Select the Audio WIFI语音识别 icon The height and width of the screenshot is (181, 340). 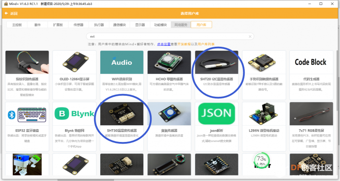coord(122,63)
